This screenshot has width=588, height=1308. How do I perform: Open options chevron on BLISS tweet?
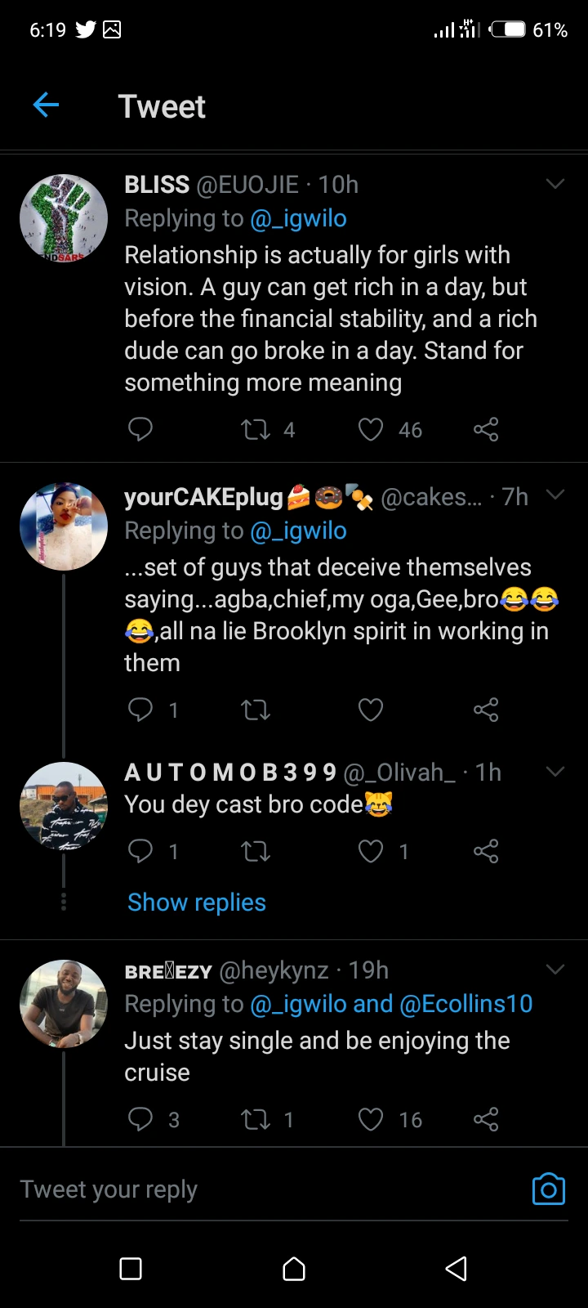[555, 184]
